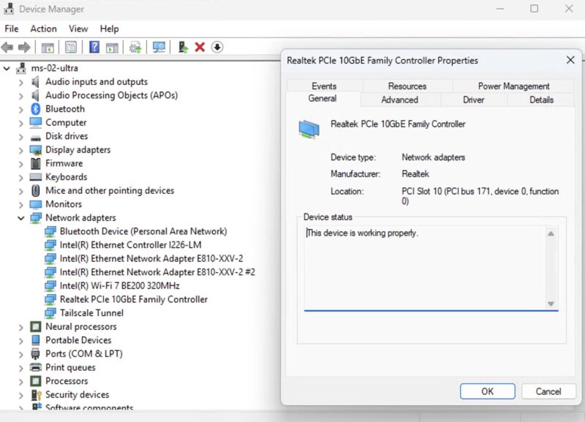585x422 pixels.
Task: Click the Properties toolbar icon
Action: click(x=70, y=47)
